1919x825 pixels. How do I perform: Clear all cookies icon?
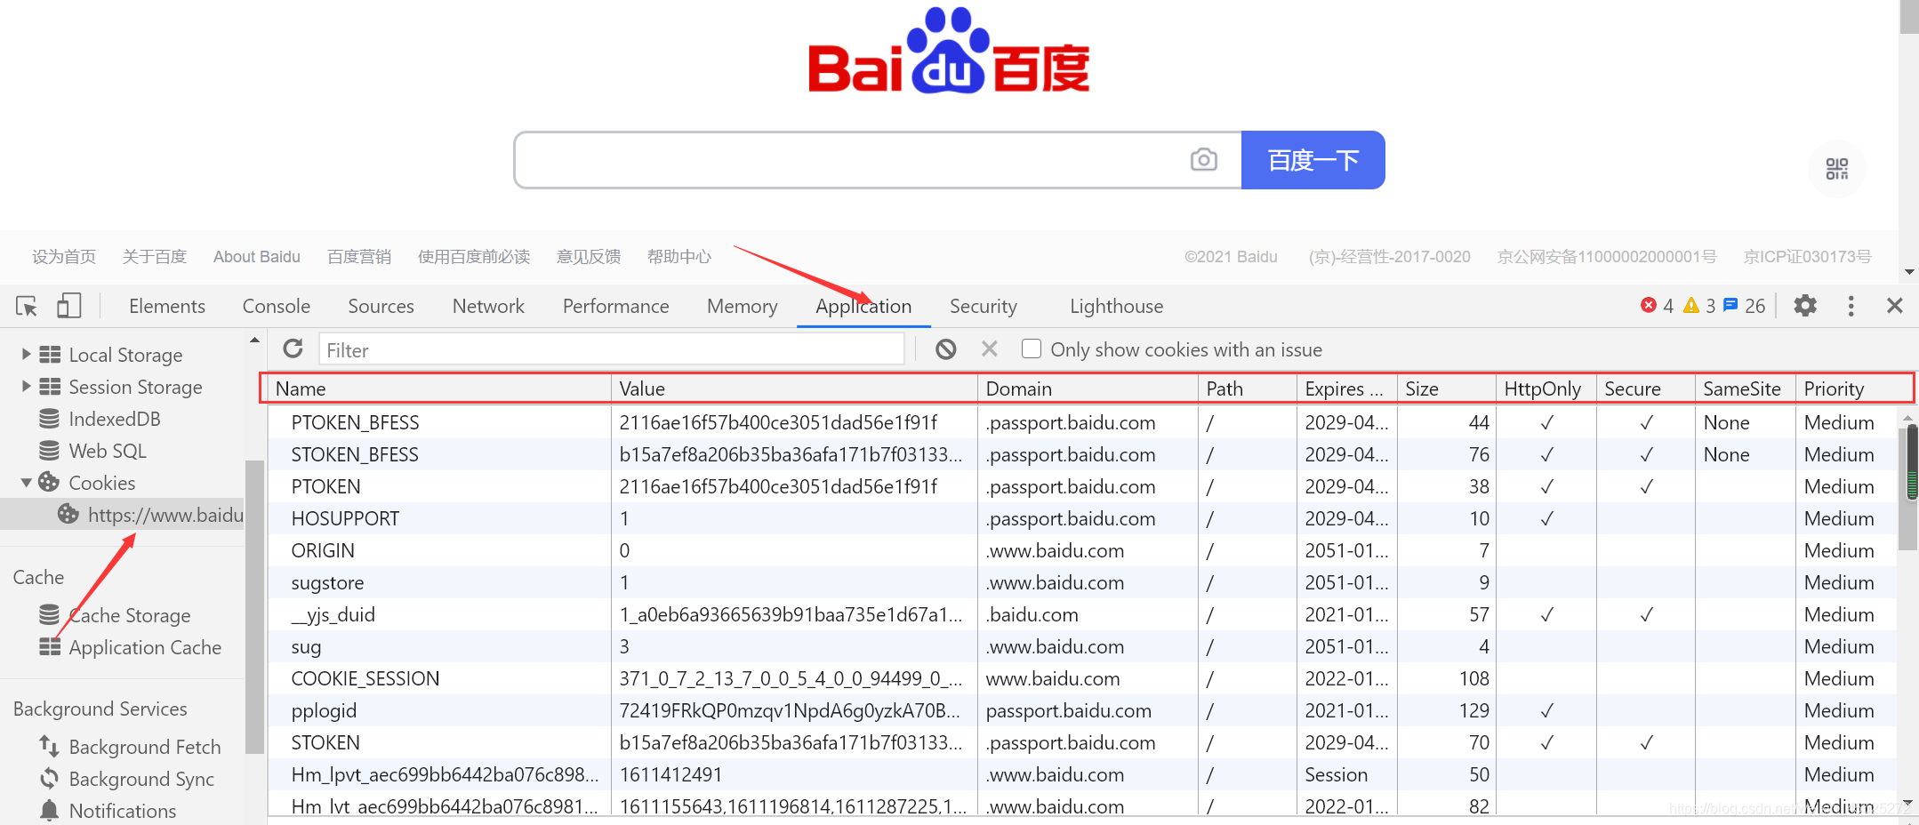coord(946,349)
